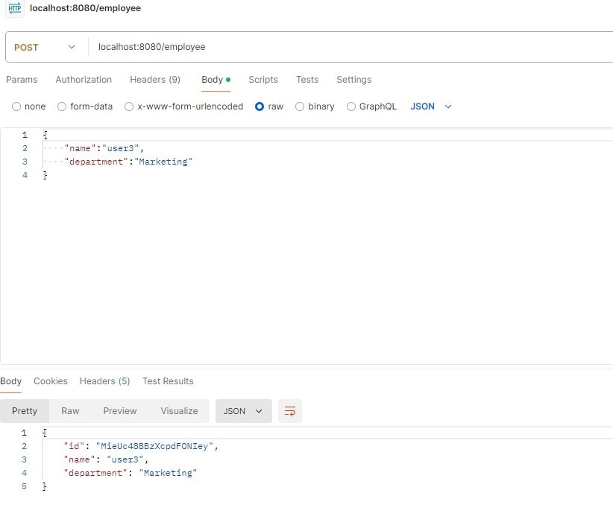Click the "name":"user3" line in request body
613x525 pixels.
[104, 148]
